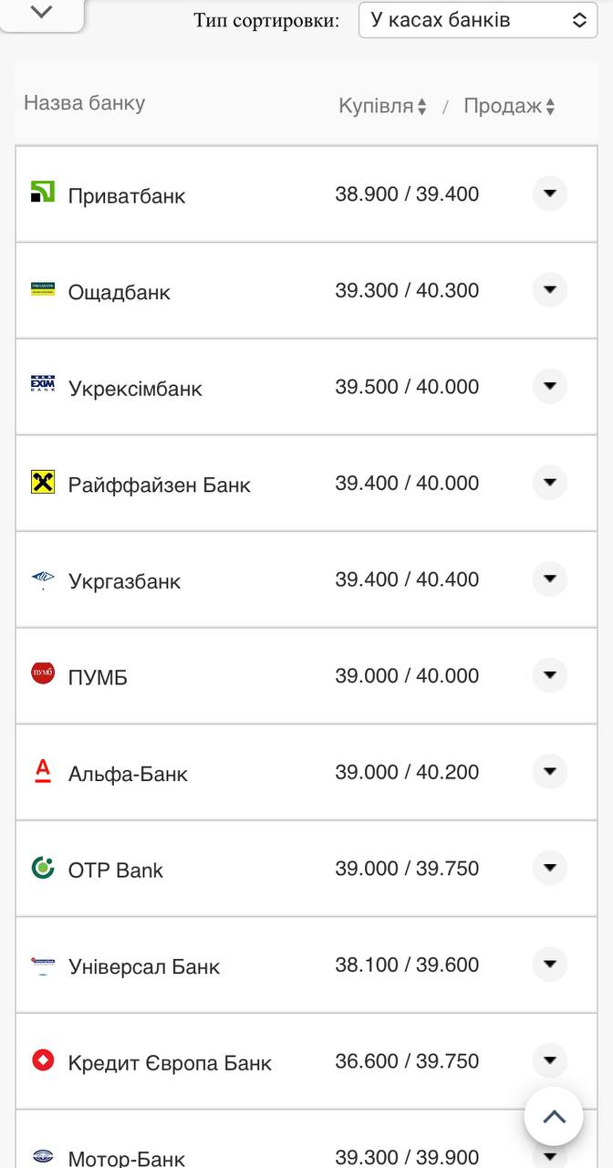
Task: Click the Укрексімбанк EXIM logo
Action: [43, 385]
